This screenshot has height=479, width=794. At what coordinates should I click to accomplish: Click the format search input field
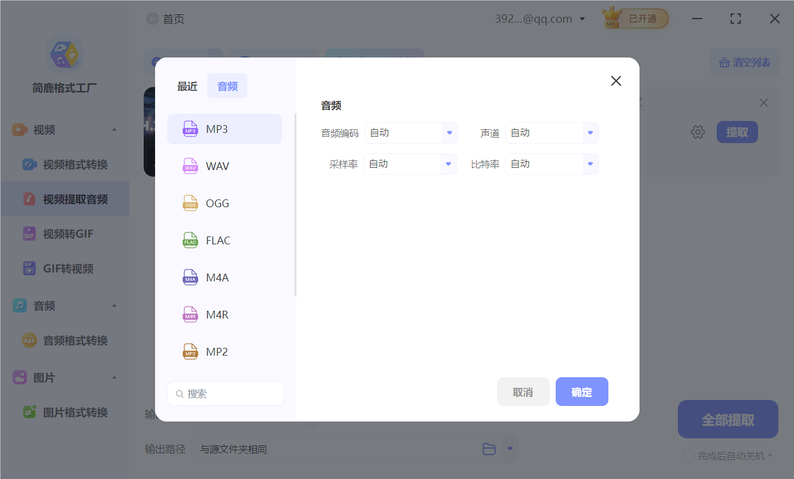225,393
